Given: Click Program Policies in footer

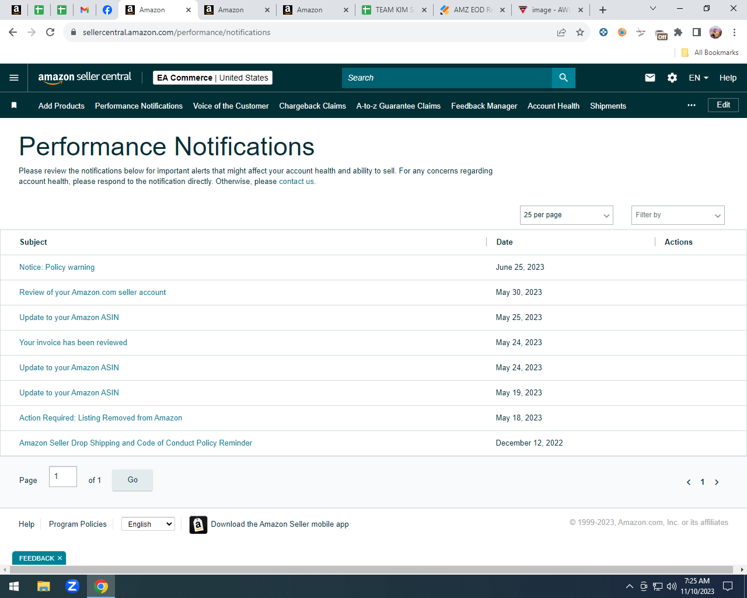Looking at the screenshot, I should click(78, 524).
